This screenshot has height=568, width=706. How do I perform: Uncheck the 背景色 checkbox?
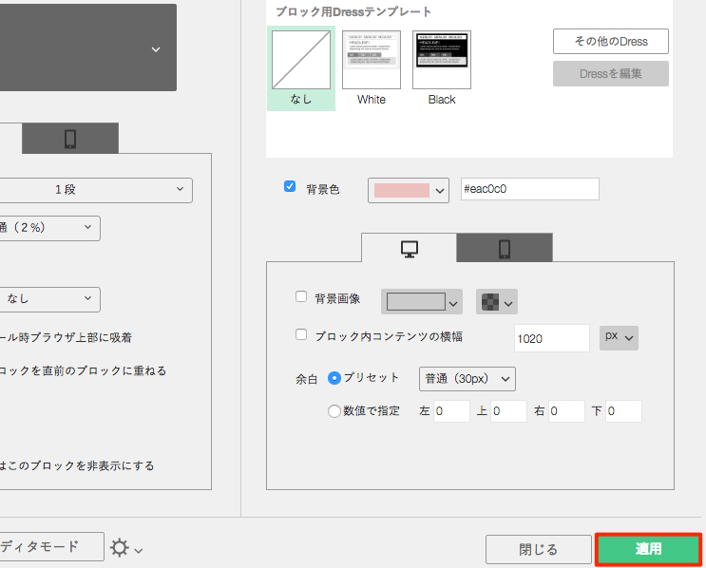pyautogui.click(x=290, y=186)
